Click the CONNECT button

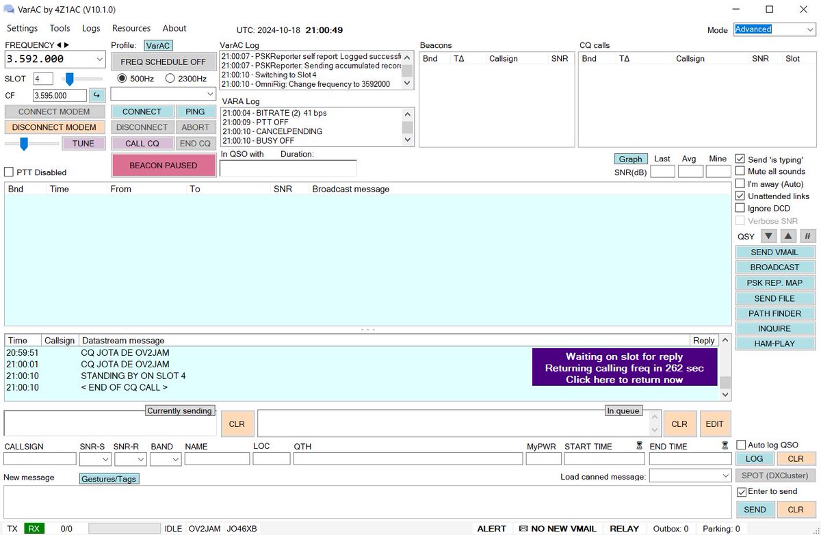[142, 112]
